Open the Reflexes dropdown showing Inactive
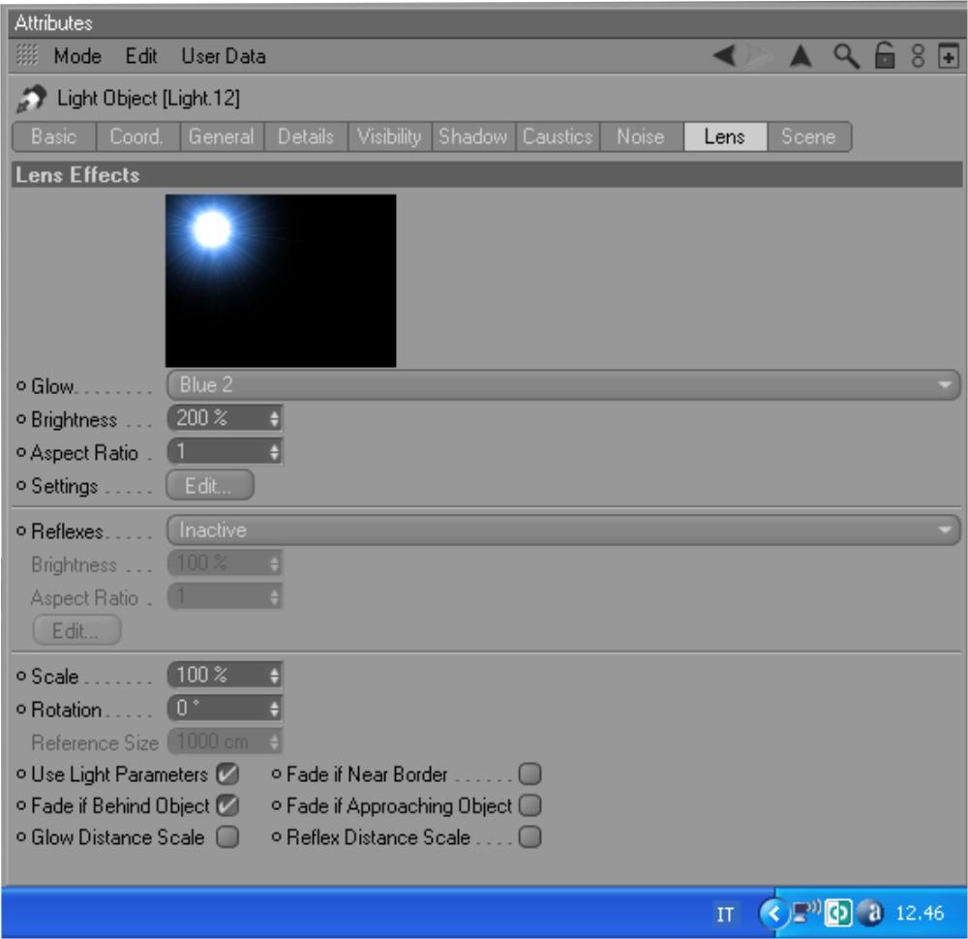Viewport: 968px width, 939px height. pos(563,530)
